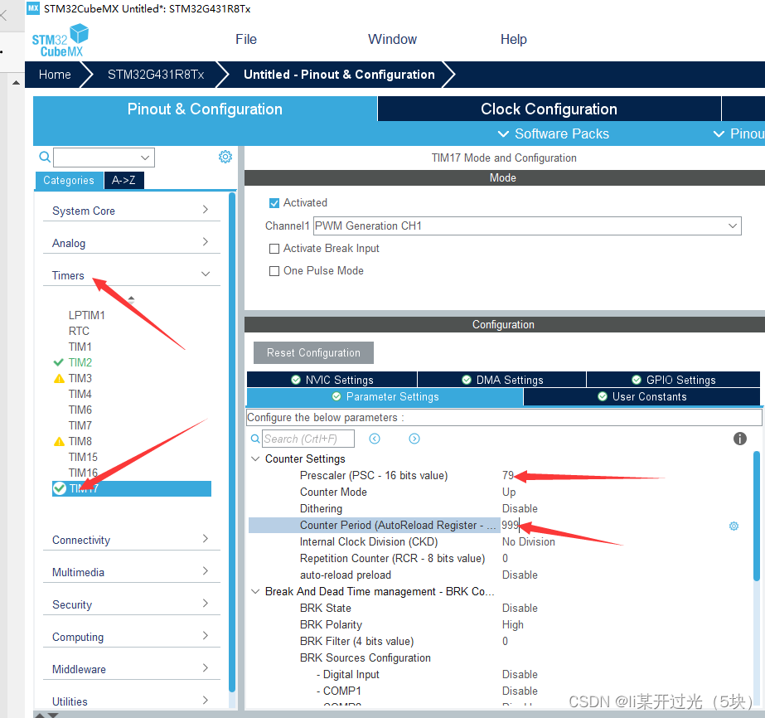
Task: Click Untitled - Pinout & Configuration breadcrumb
Action: coord(339,75)
